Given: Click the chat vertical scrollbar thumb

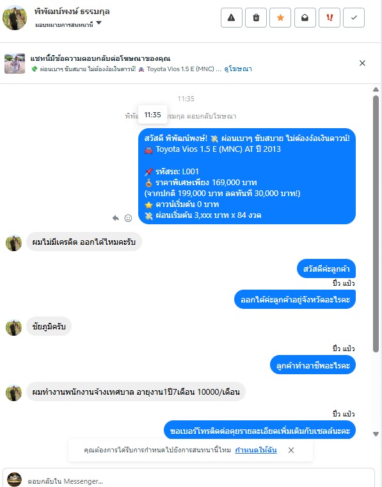Looking at the screenshot, I should 376,224.
